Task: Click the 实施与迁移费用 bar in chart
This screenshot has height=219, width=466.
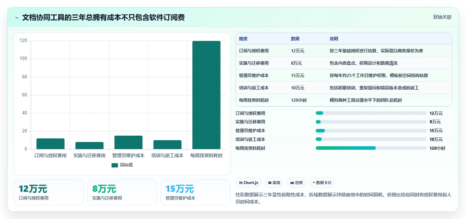Action: tap(89, 146)
